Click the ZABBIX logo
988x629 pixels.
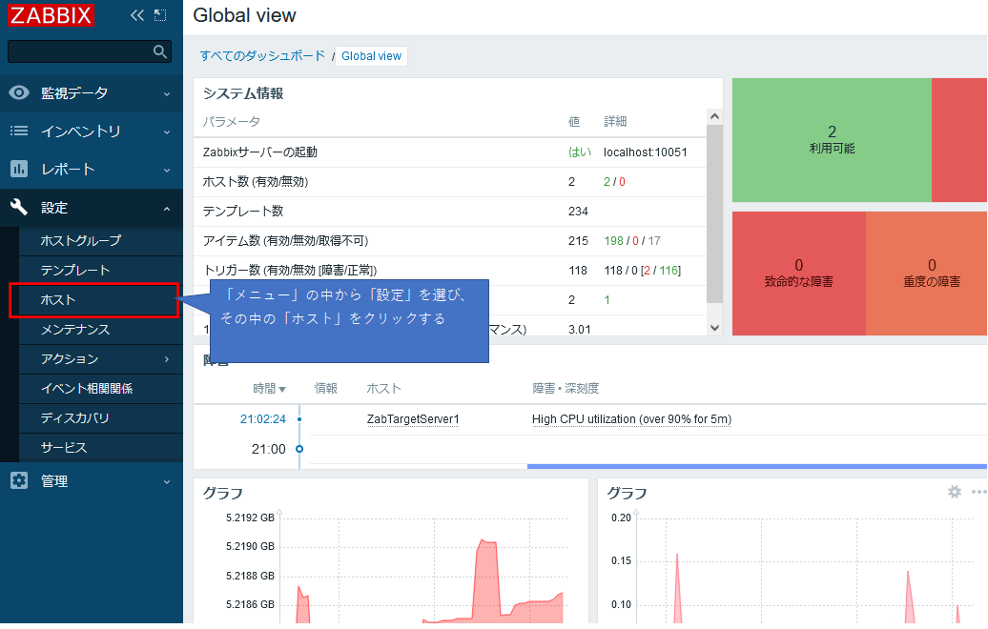(51, 14)
